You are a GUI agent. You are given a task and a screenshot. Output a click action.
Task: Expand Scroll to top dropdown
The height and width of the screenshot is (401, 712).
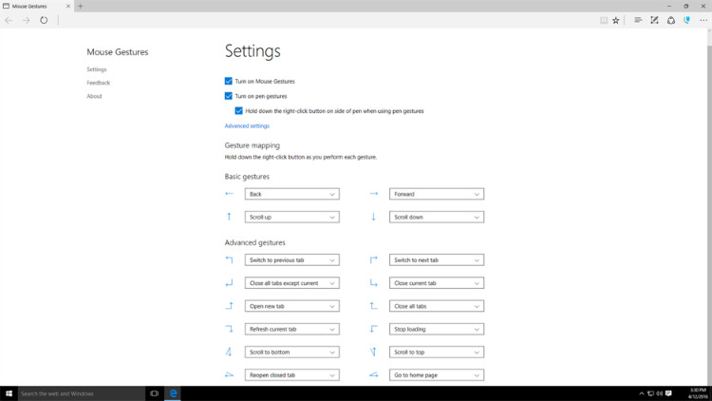437,353
